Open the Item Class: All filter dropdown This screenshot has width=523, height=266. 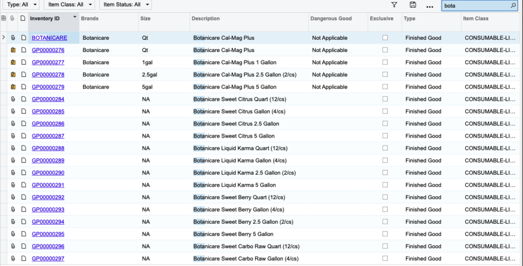[x=69, y=5]
